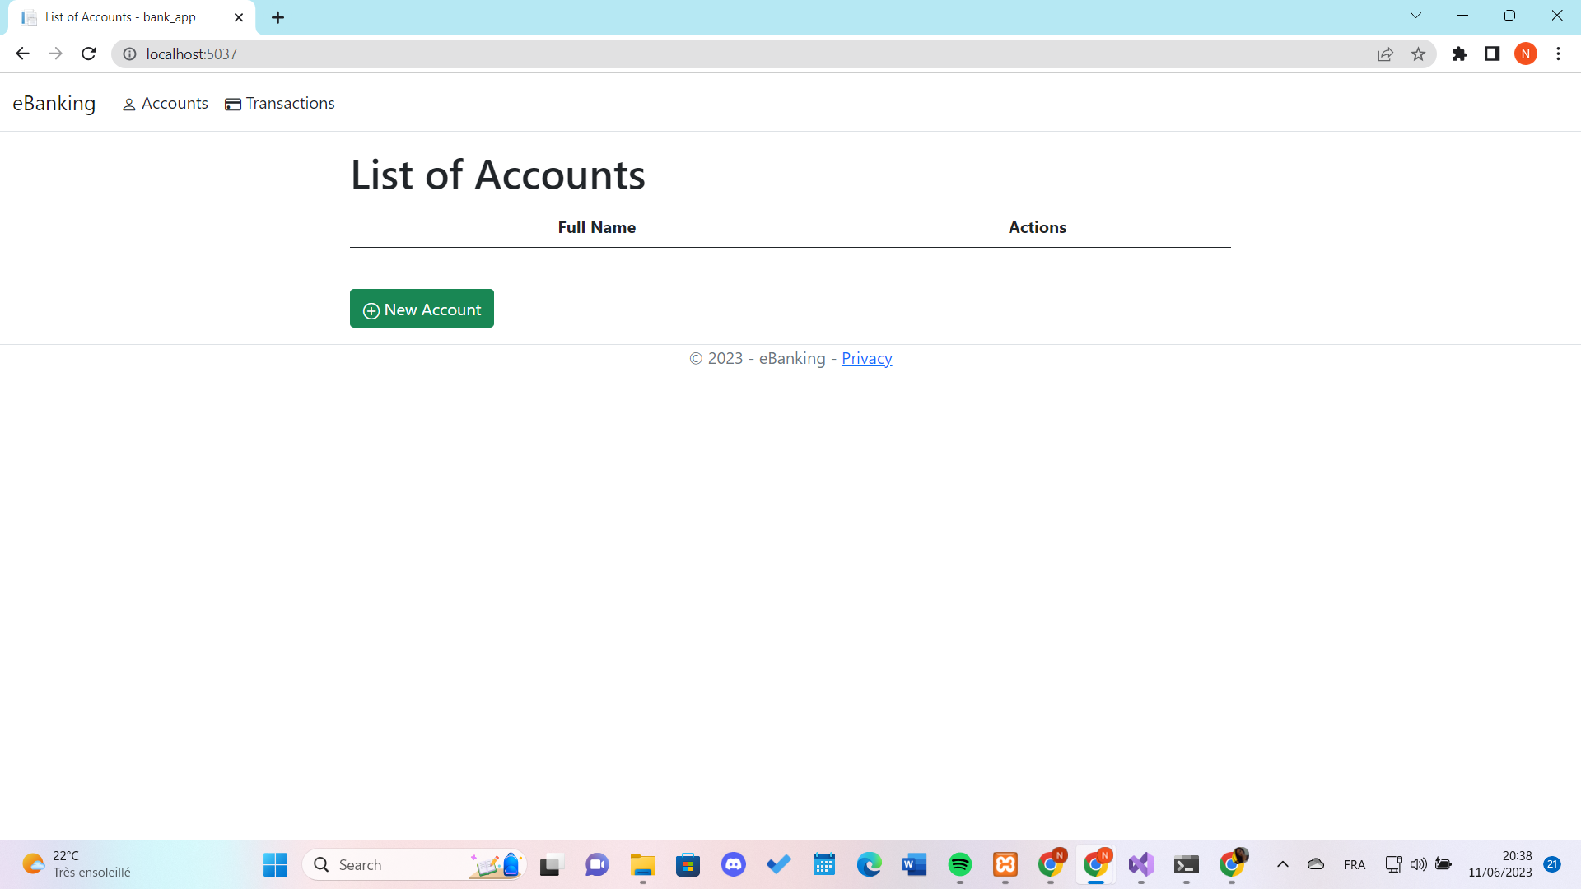Image resolution: width=1581 pixels, height=889 pixels.
Task: Open Spotify from the taskbar
Action: 960,864
